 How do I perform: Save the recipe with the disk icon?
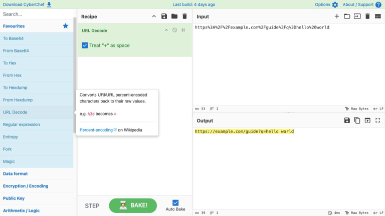coord(164,16)
